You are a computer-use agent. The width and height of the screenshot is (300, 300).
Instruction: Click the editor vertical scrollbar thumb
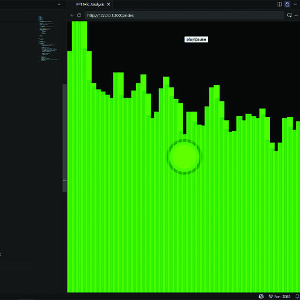click(65, 138)
